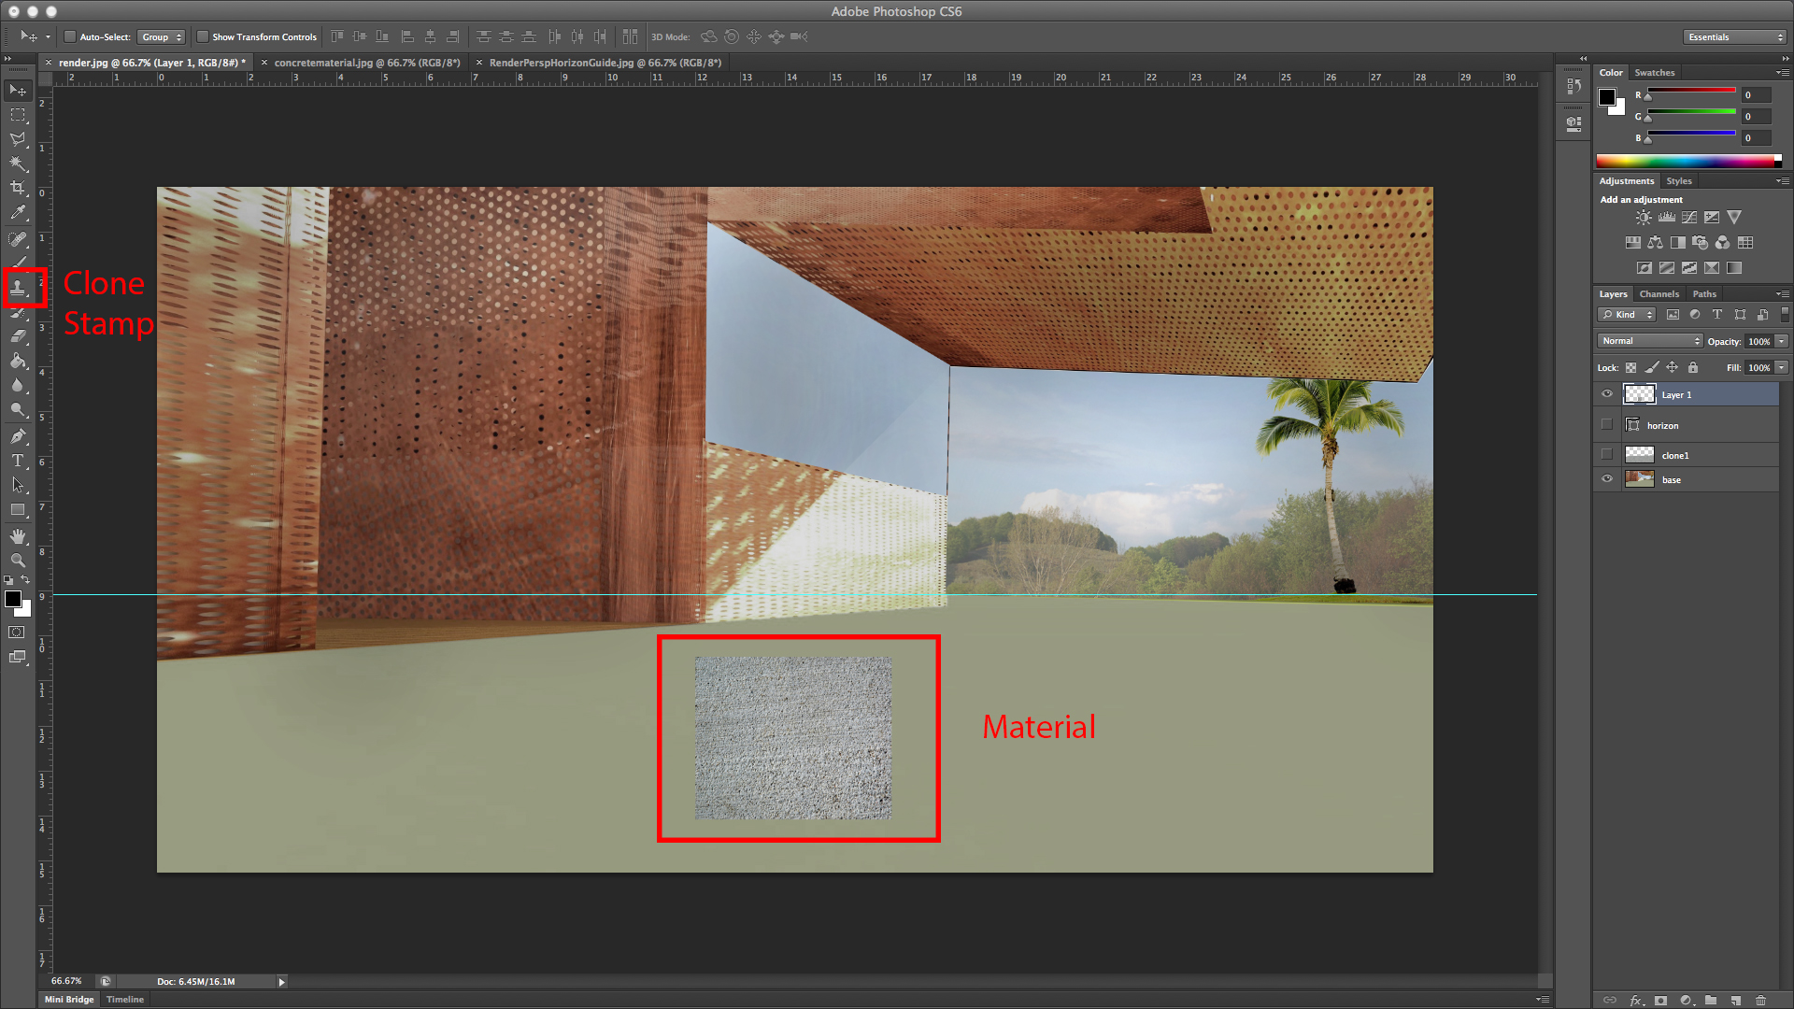Select the Magic Wand tool

(x=18, y=163)
